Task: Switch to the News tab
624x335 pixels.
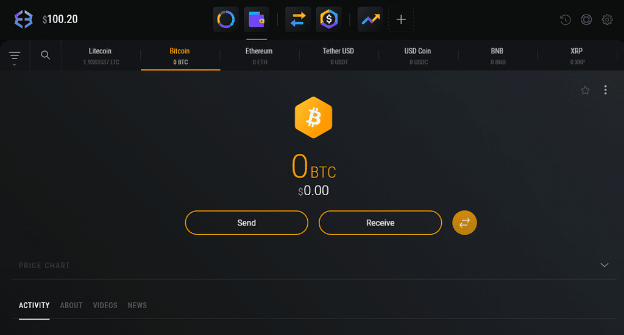Action: point(137,305)
